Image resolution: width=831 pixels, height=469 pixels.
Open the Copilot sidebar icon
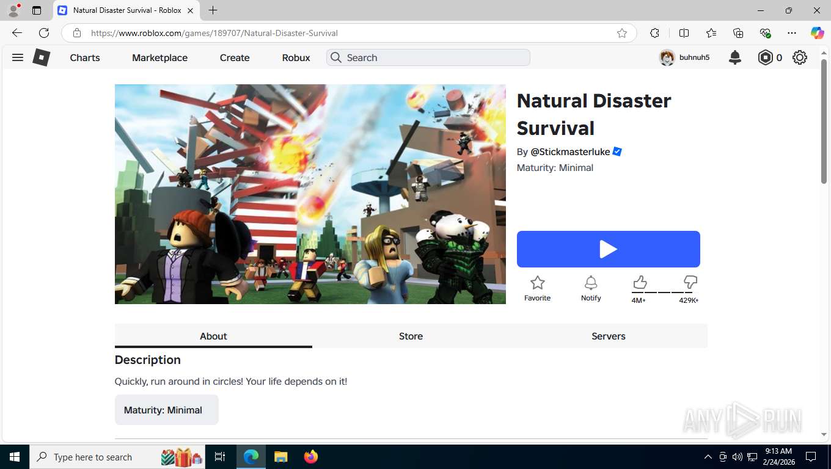tap(817, 33)
